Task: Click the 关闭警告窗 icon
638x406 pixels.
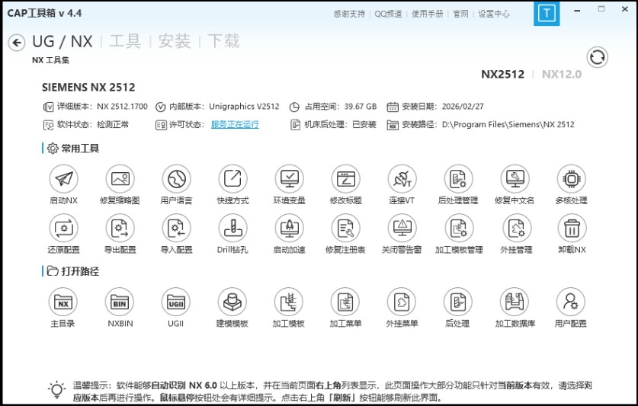Action: [402, 229]
